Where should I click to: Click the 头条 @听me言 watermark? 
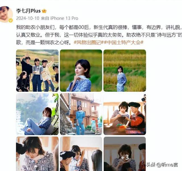[x=162, y=165]
